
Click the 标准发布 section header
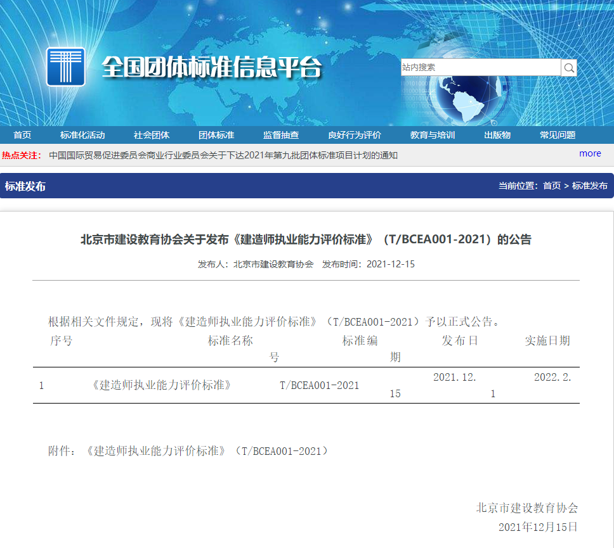click(25, 186)
